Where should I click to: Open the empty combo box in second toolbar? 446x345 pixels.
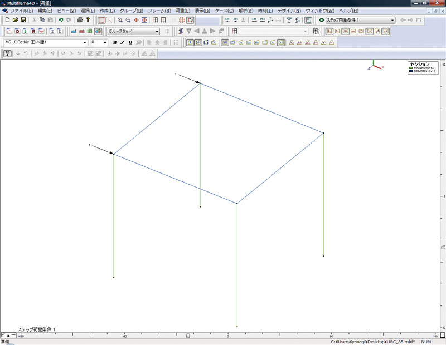273,31
